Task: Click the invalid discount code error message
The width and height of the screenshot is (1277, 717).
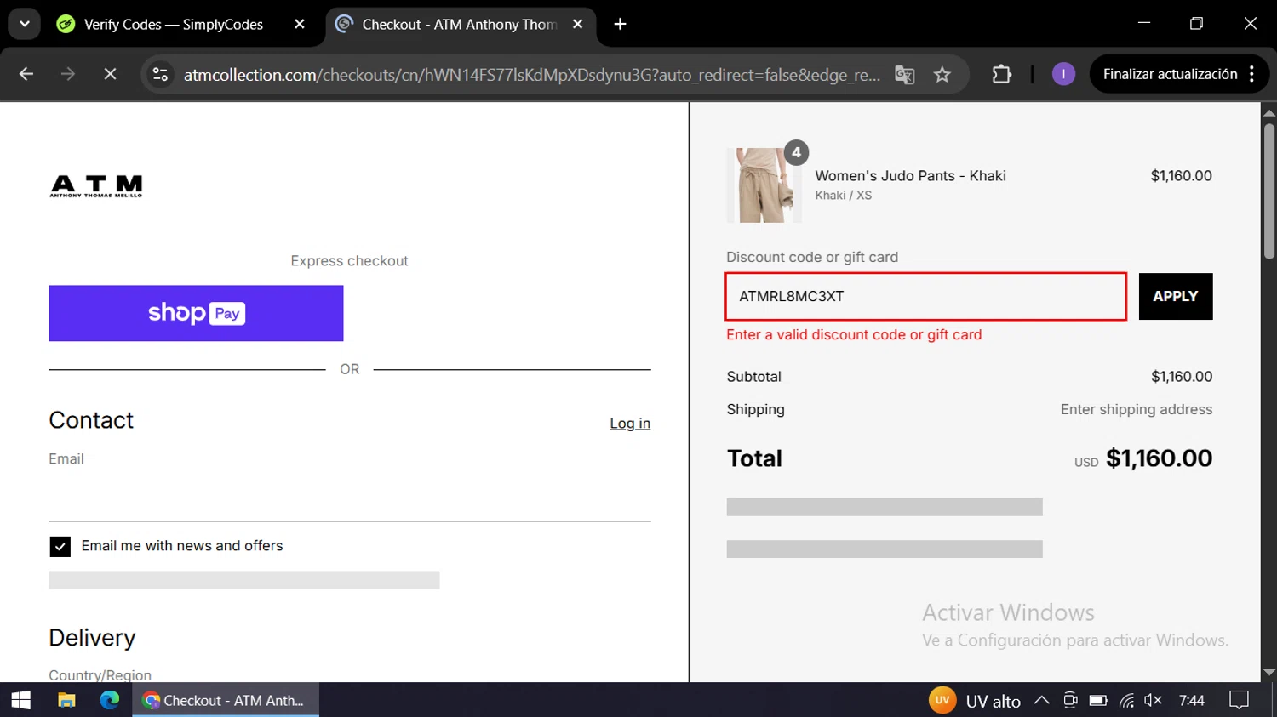Action: [x=854, y=335]
